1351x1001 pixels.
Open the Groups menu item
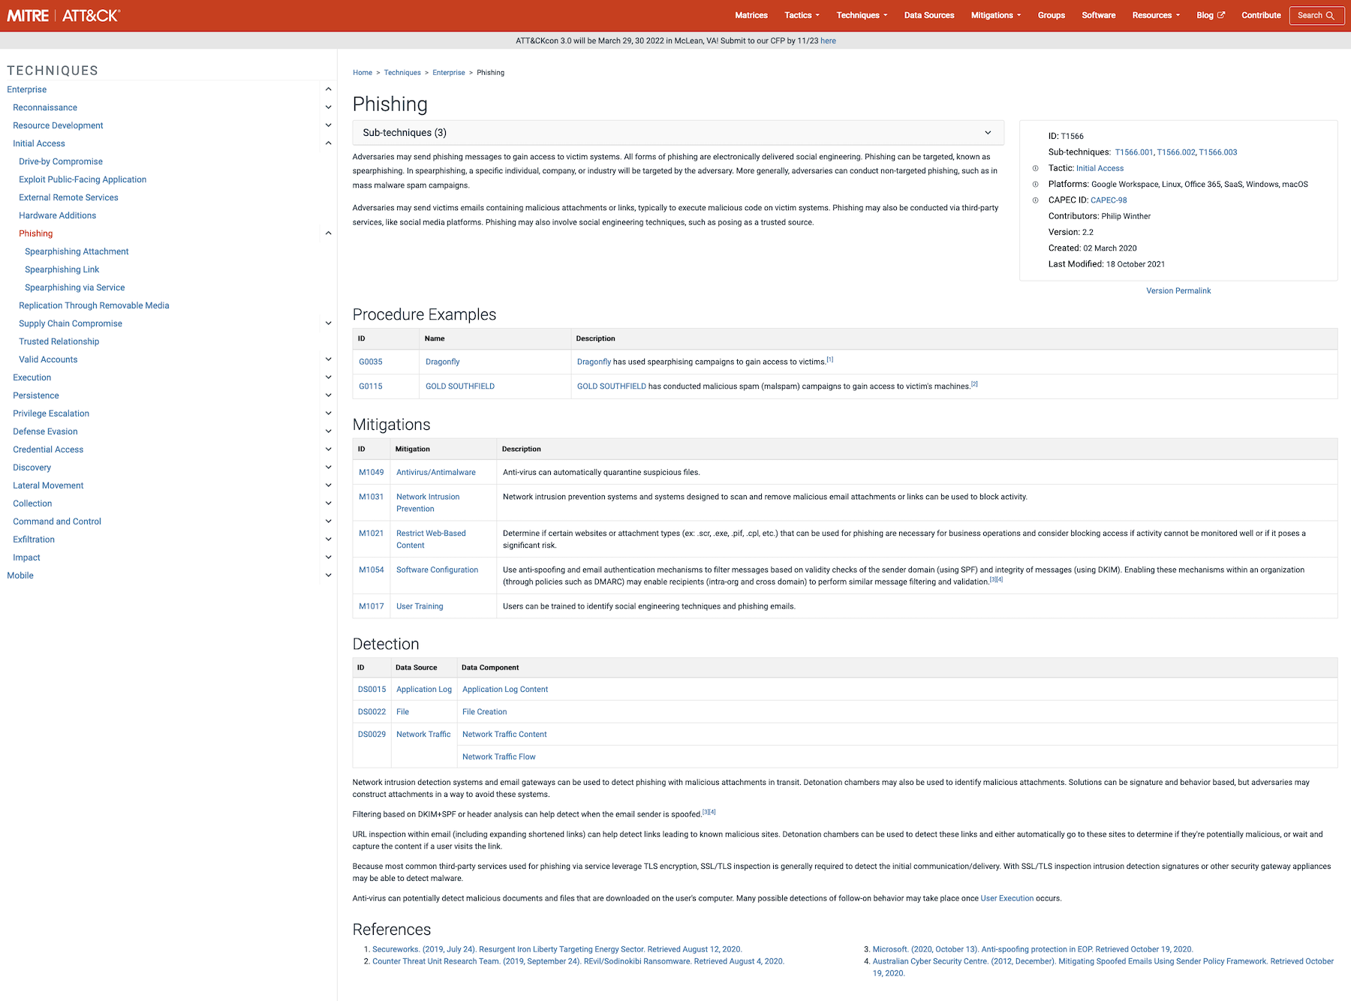1051,15
